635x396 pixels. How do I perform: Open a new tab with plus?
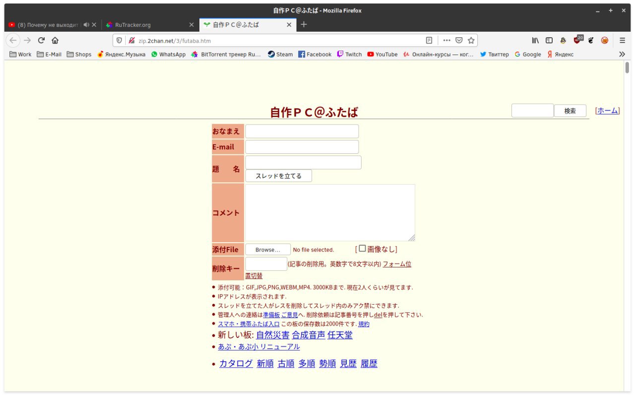click(x=304, y=24)
